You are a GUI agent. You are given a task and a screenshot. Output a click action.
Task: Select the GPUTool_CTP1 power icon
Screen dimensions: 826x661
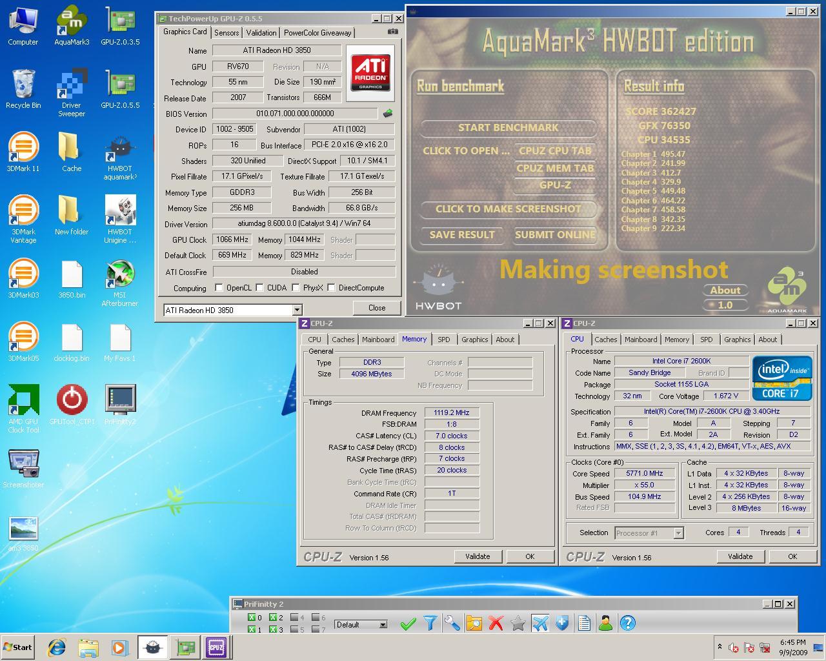click(72, 405)
